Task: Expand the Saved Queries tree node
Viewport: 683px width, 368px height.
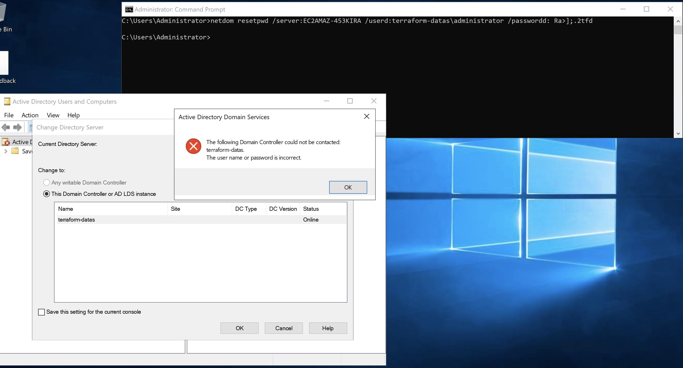Action: [x=6, y=151]
